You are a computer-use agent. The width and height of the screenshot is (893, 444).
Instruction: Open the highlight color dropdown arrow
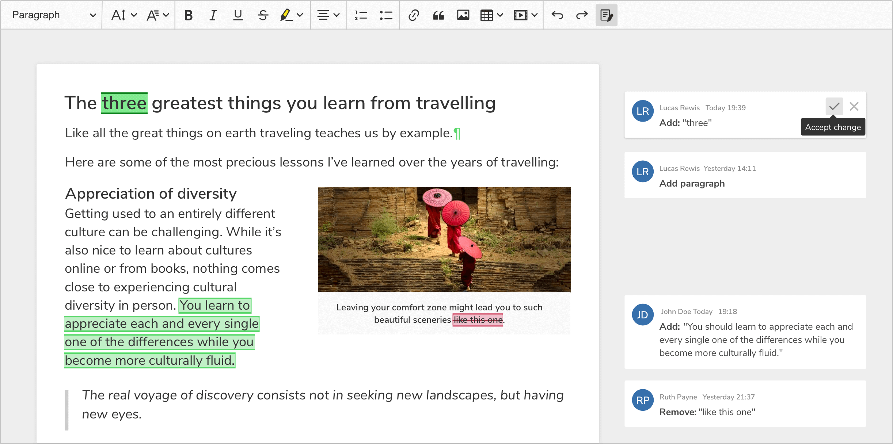point(300,15)
